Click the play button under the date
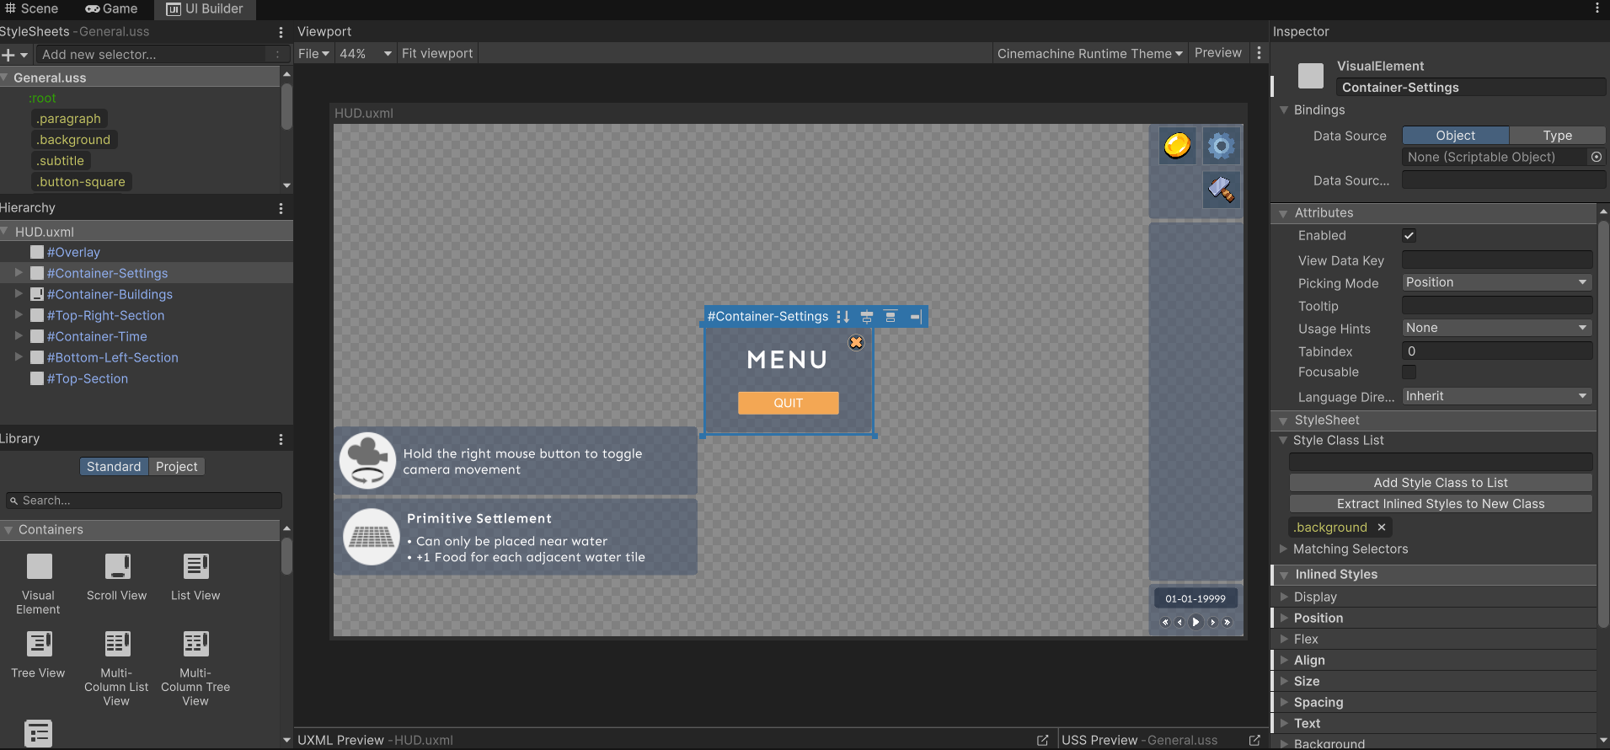Screen dimensions: 1610x750 1195,622
